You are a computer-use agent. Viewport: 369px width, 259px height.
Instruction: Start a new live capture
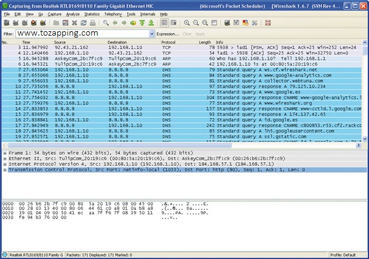point(25,23)
